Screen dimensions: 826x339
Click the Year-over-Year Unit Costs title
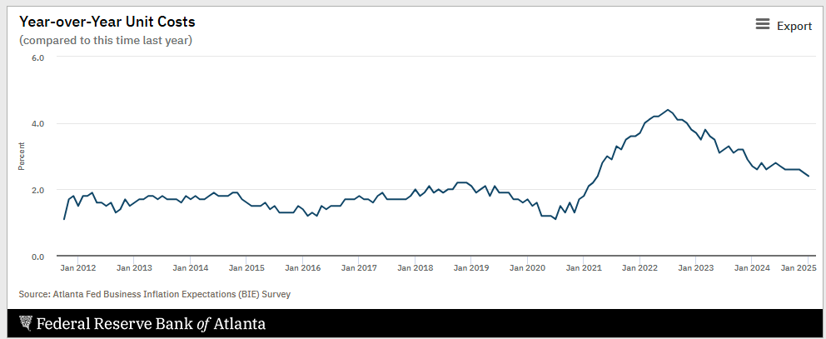coord(107,22)
